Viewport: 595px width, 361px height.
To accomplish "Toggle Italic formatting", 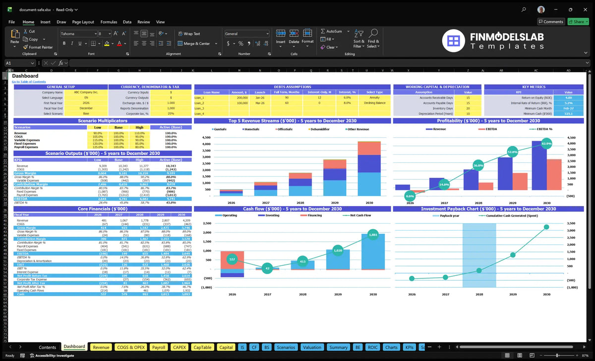I will [72, 44].
